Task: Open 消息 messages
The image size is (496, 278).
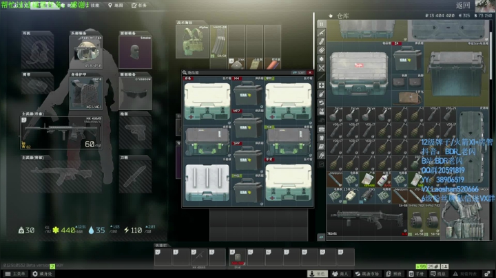Action: pyautogui.click(x=438, y=274)
